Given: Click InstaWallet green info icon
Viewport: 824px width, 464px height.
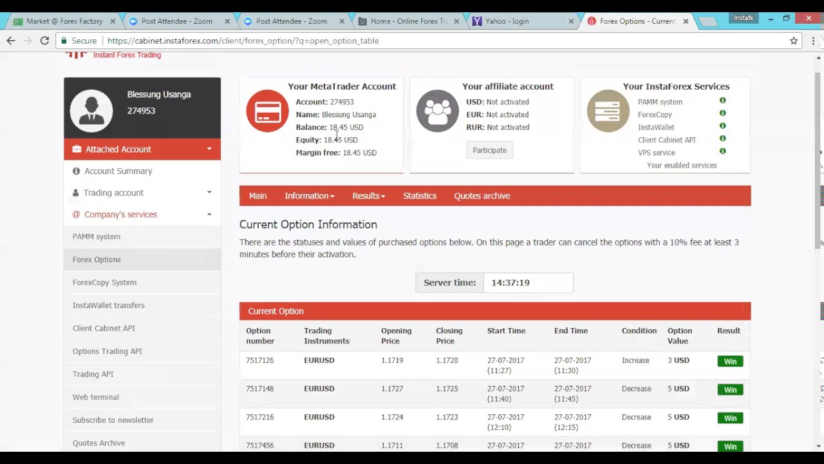Looking at the screenshot, I should pos(722,126).
